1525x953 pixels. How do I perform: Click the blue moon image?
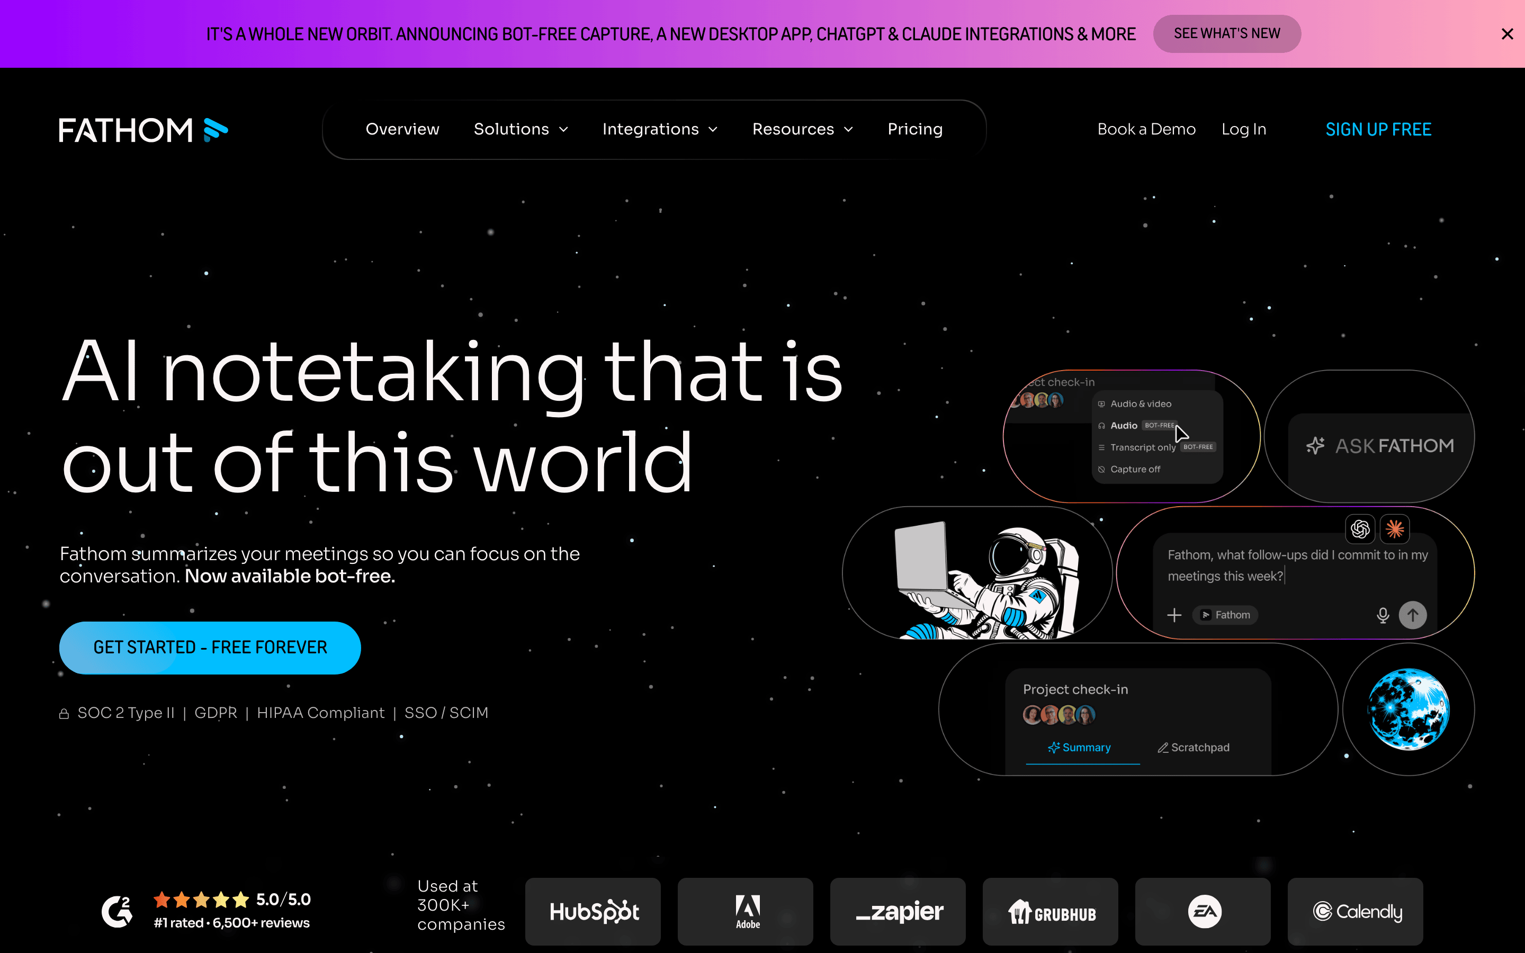pos(1409,709)
